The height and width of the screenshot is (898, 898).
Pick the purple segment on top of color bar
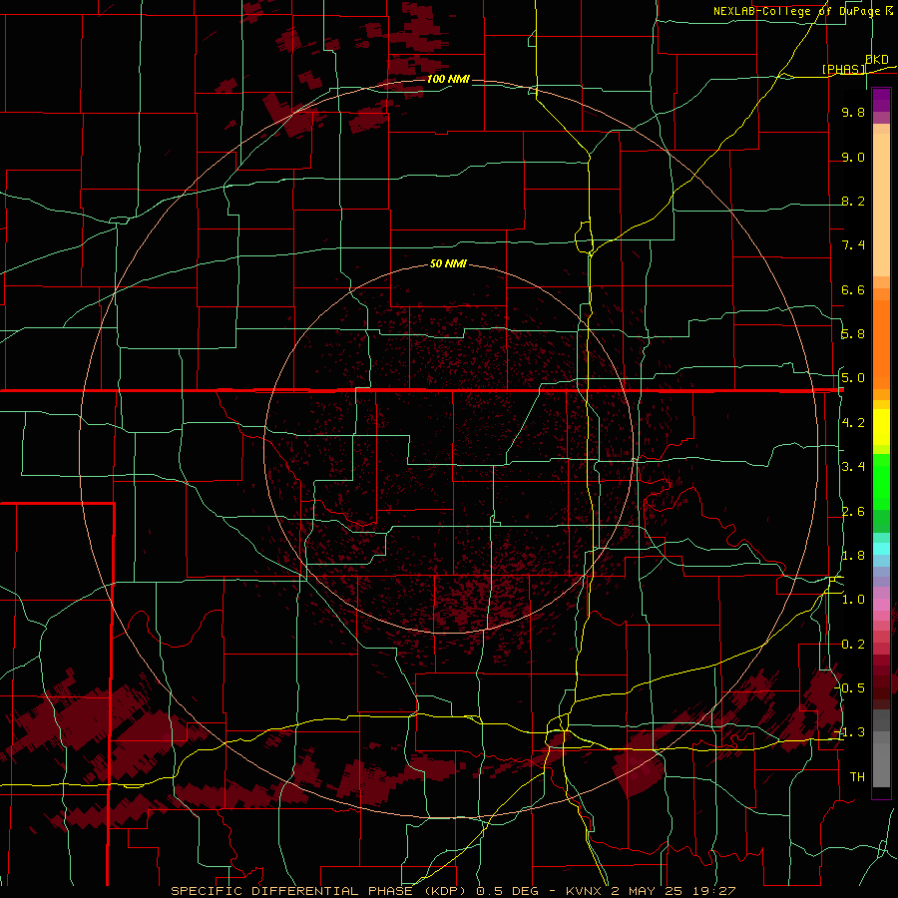[881, 100]
